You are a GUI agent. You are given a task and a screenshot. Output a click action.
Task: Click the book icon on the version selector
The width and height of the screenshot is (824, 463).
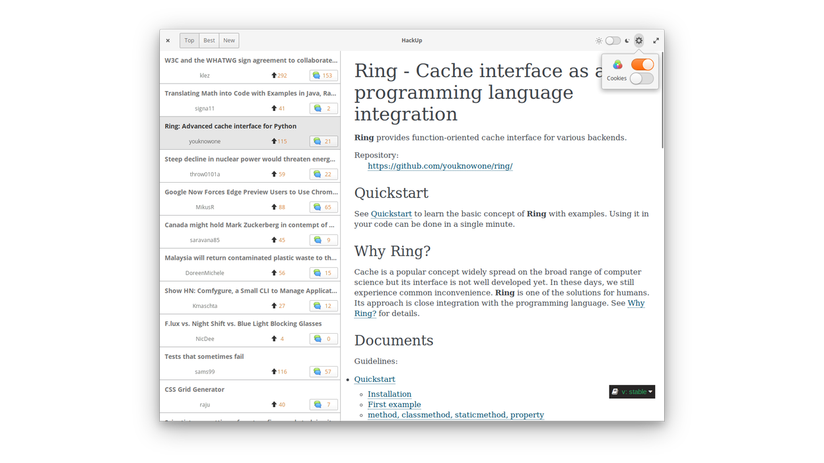pos(615,391)
